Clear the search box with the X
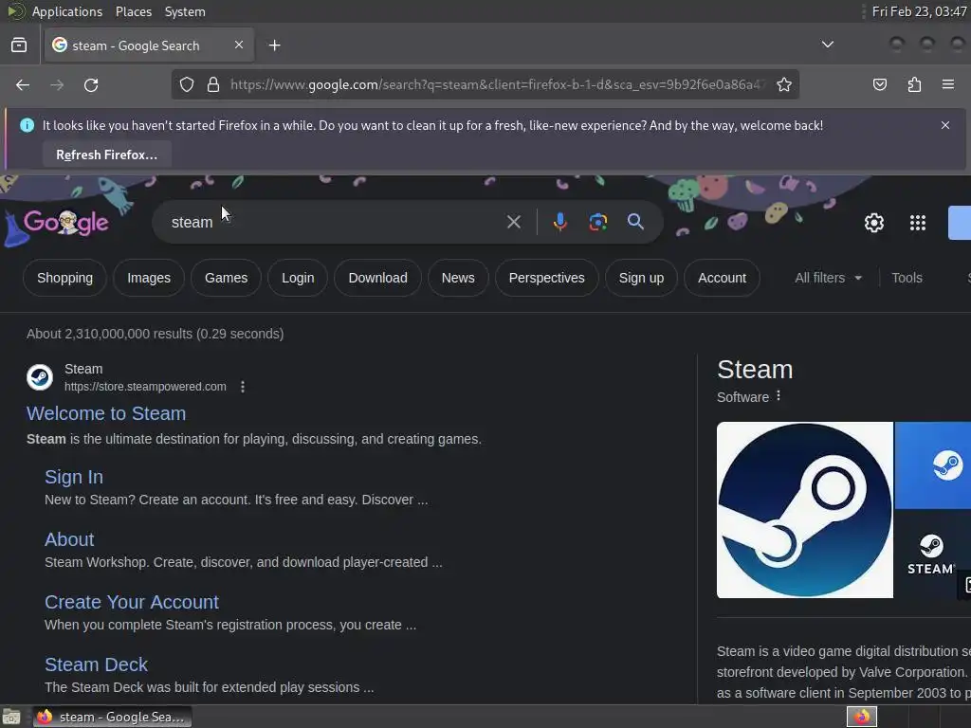 pyautogui.click(x=513, y=222)
